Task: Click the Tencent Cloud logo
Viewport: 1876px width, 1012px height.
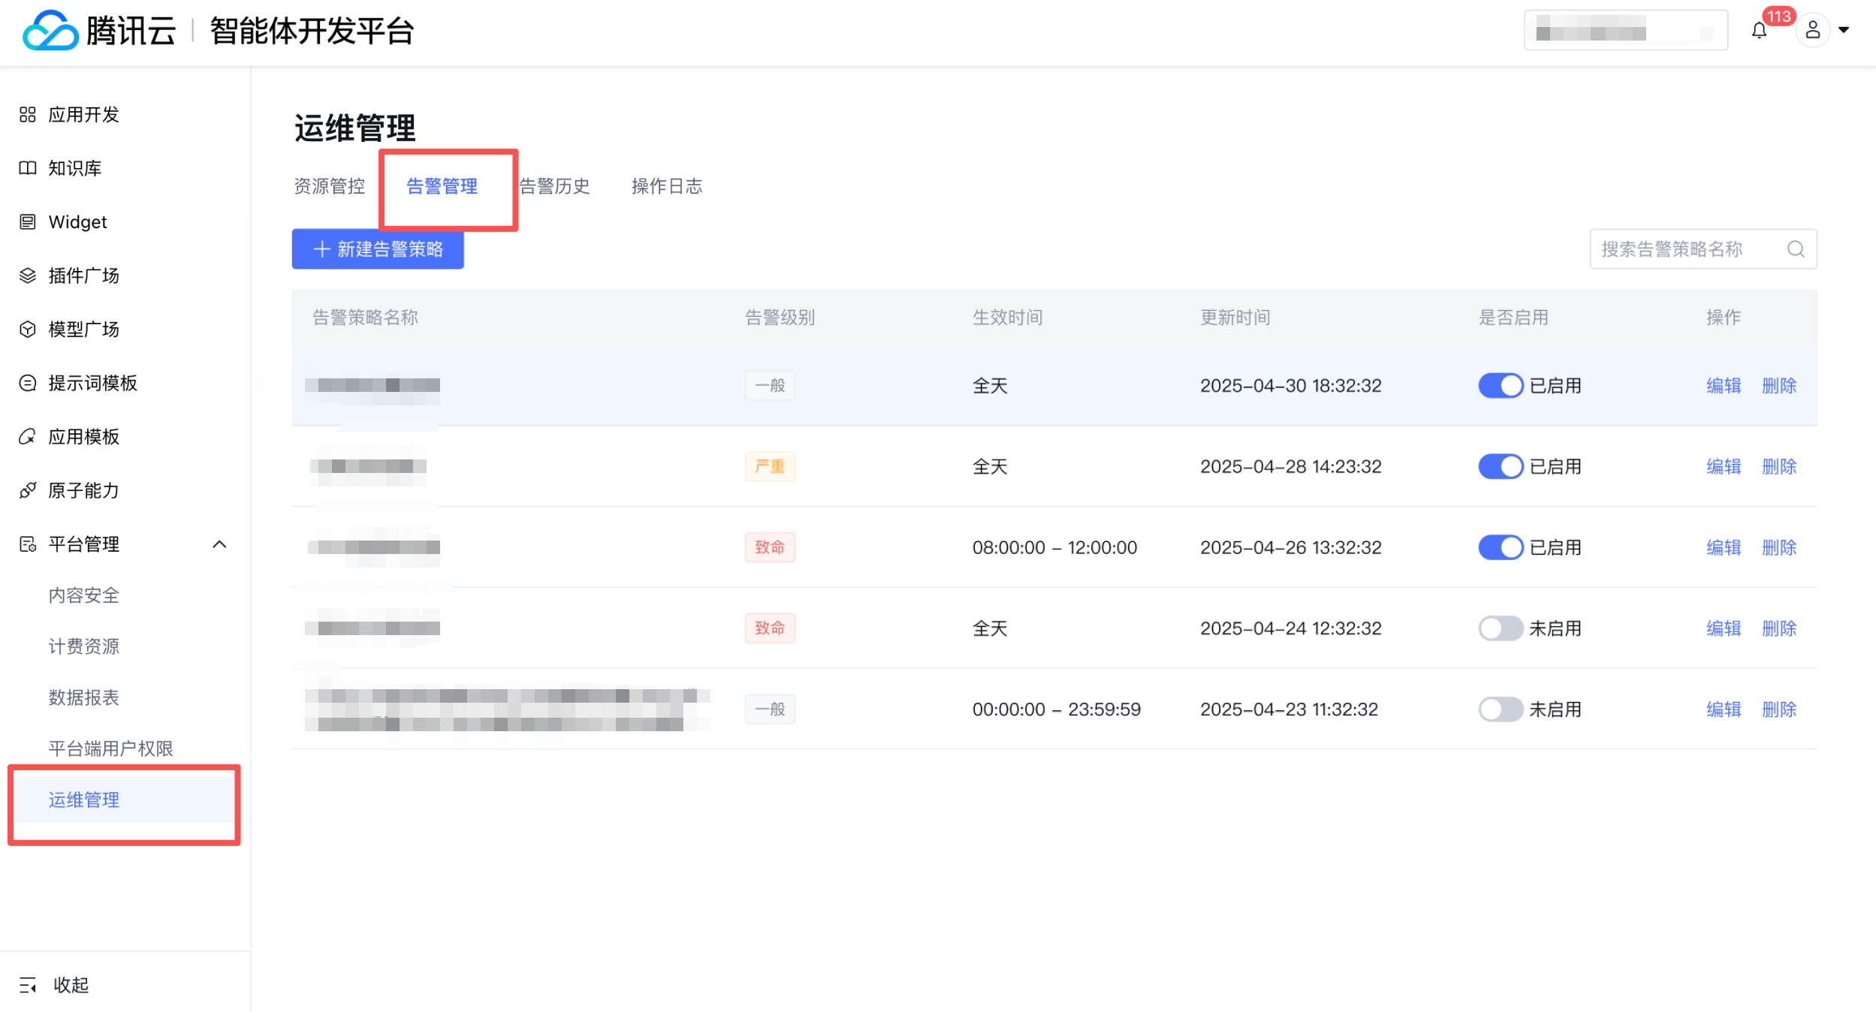Action: coord(50,31)
